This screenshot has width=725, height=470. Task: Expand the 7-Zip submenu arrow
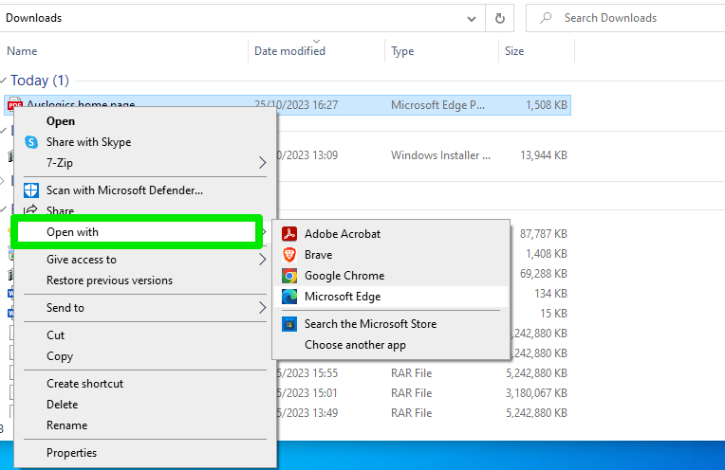(x=263, y=163)
